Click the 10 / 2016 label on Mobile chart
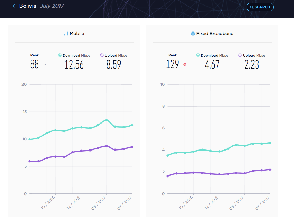 coord(48,202)
